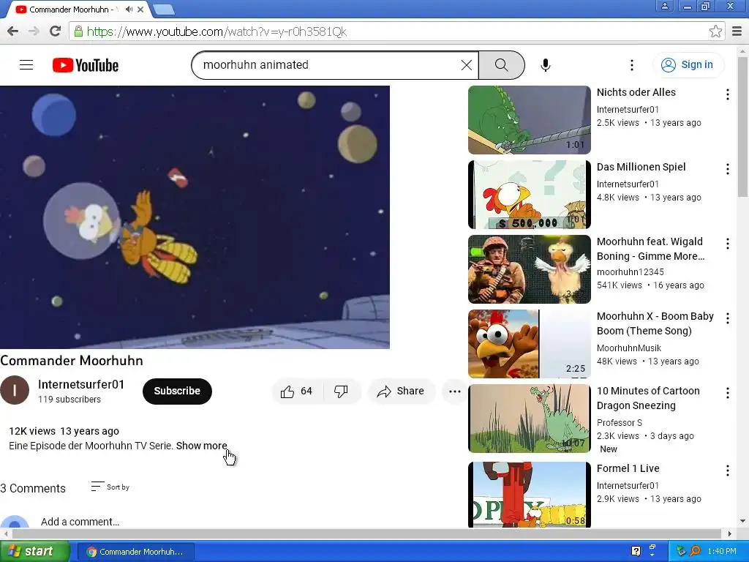The height and width of the screenshot is (562, 749).
Task: Open the Professor S channel link
Action: [x=619, y=423]
